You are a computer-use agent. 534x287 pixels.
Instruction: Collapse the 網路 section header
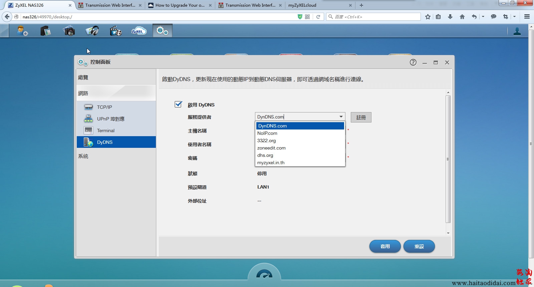116,93
